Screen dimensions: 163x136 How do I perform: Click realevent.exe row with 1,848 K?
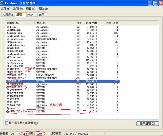tap(62, 36)
